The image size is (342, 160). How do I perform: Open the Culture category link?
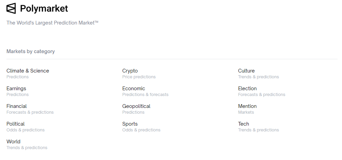click(246, 71)
